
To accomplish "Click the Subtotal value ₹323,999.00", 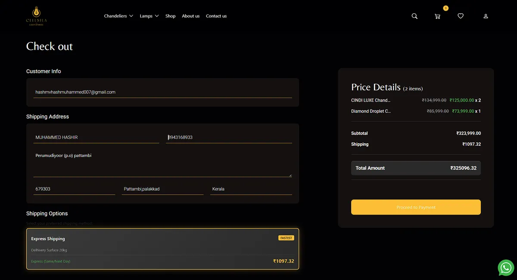I will coord(468,133).
